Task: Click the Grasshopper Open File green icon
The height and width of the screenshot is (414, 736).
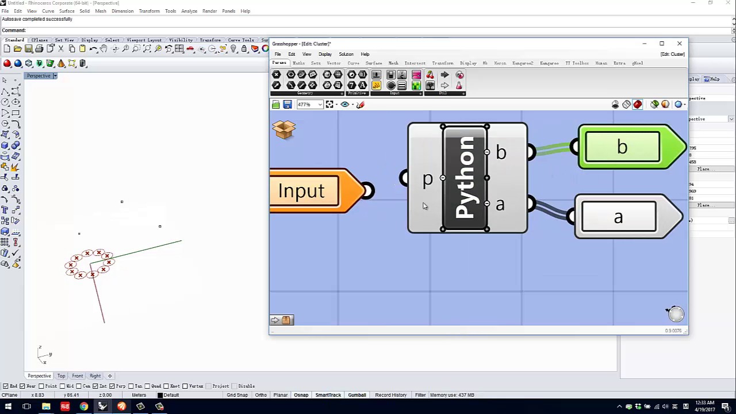Action: [276, 104]
